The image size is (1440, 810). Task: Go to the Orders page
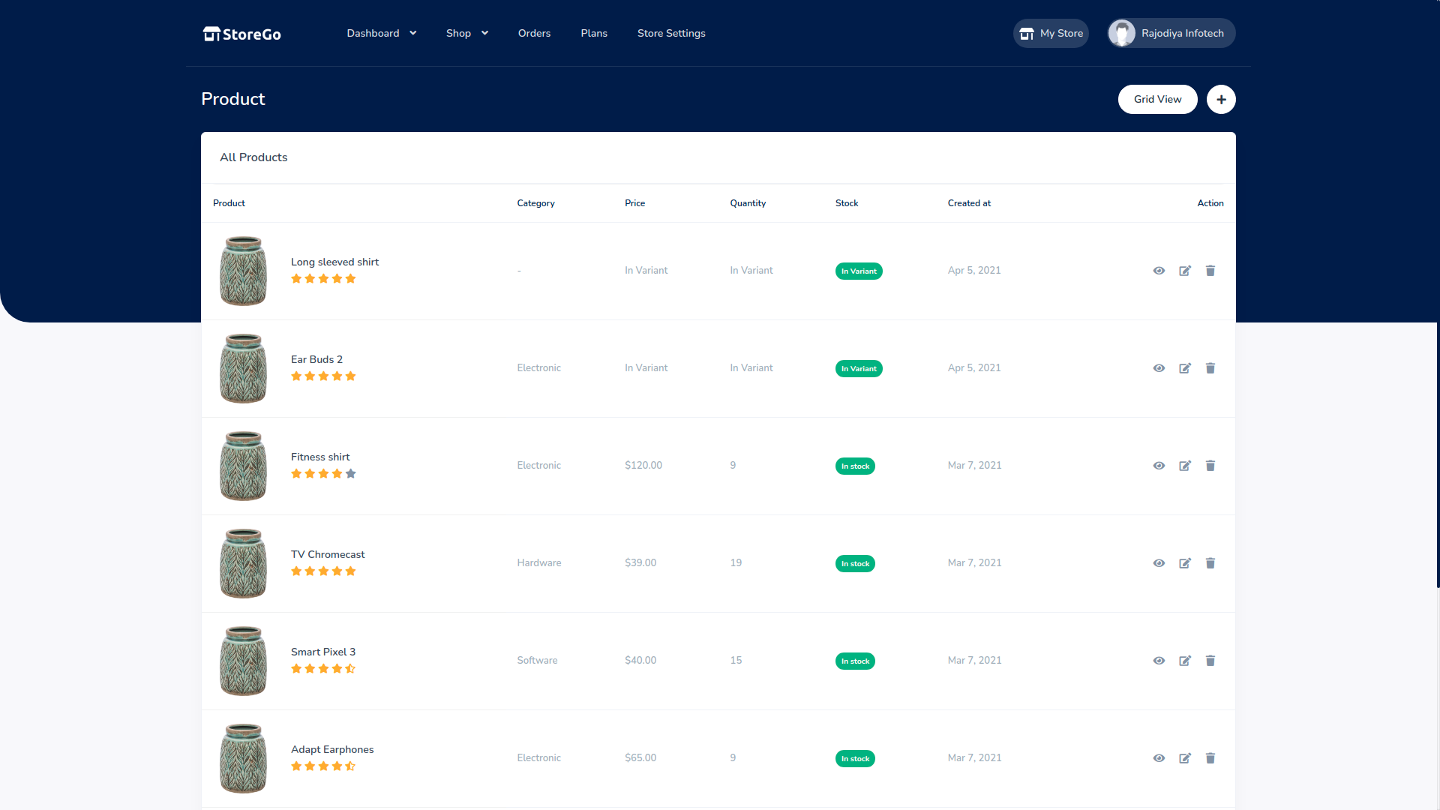[534, 33]
